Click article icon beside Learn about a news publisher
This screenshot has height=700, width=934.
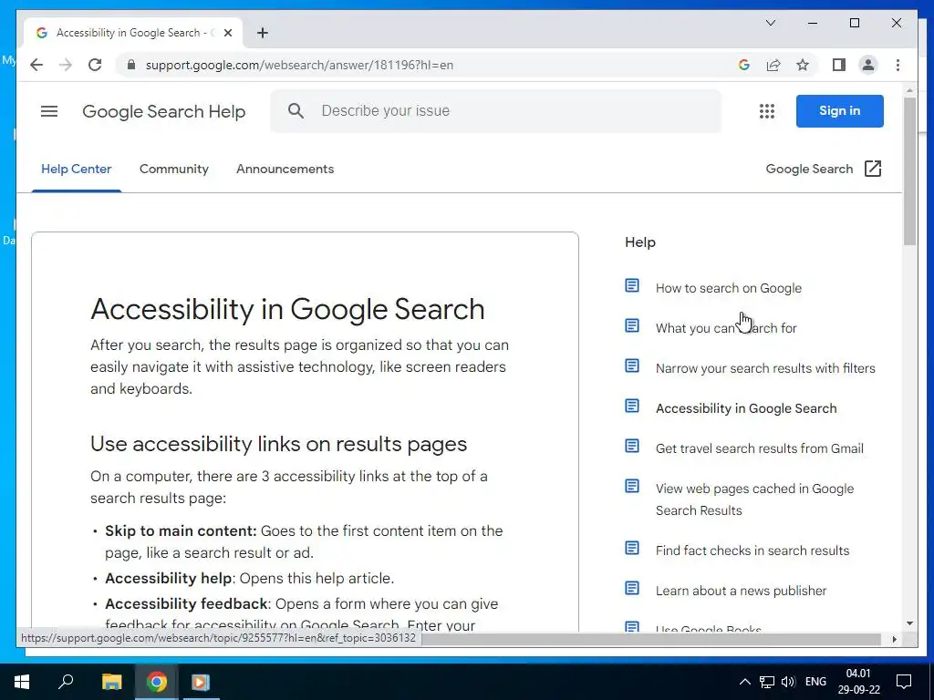632,588
